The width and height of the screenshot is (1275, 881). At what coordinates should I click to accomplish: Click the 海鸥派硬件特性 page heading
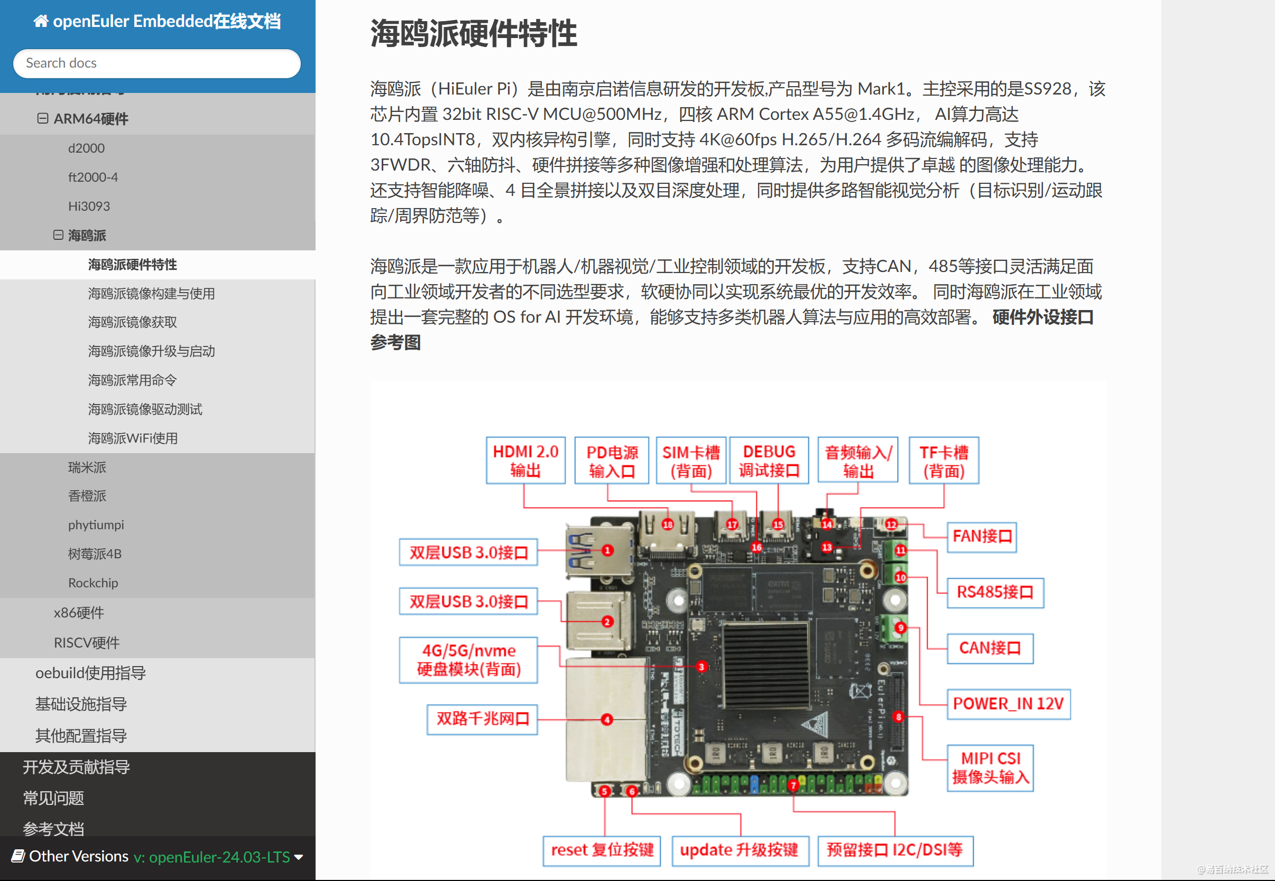coord(474,33)
